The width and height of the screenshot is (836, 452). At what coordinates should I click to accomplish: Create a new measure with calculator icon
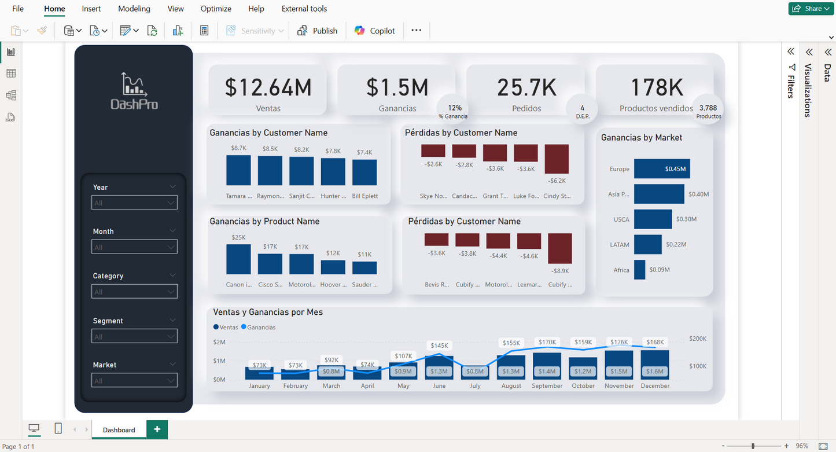pos(204,31)
